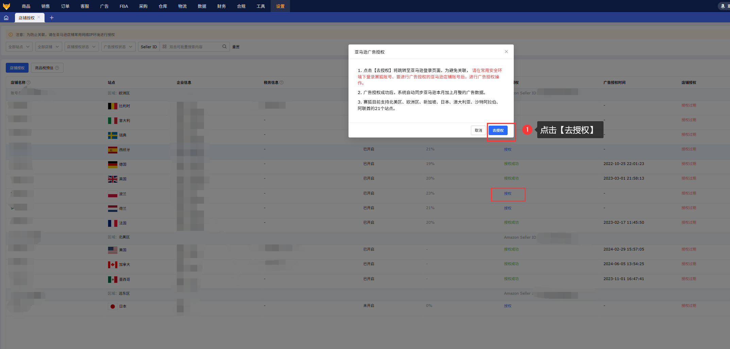
Task: Click the batch search grid icon
Action: click(165, 47)
